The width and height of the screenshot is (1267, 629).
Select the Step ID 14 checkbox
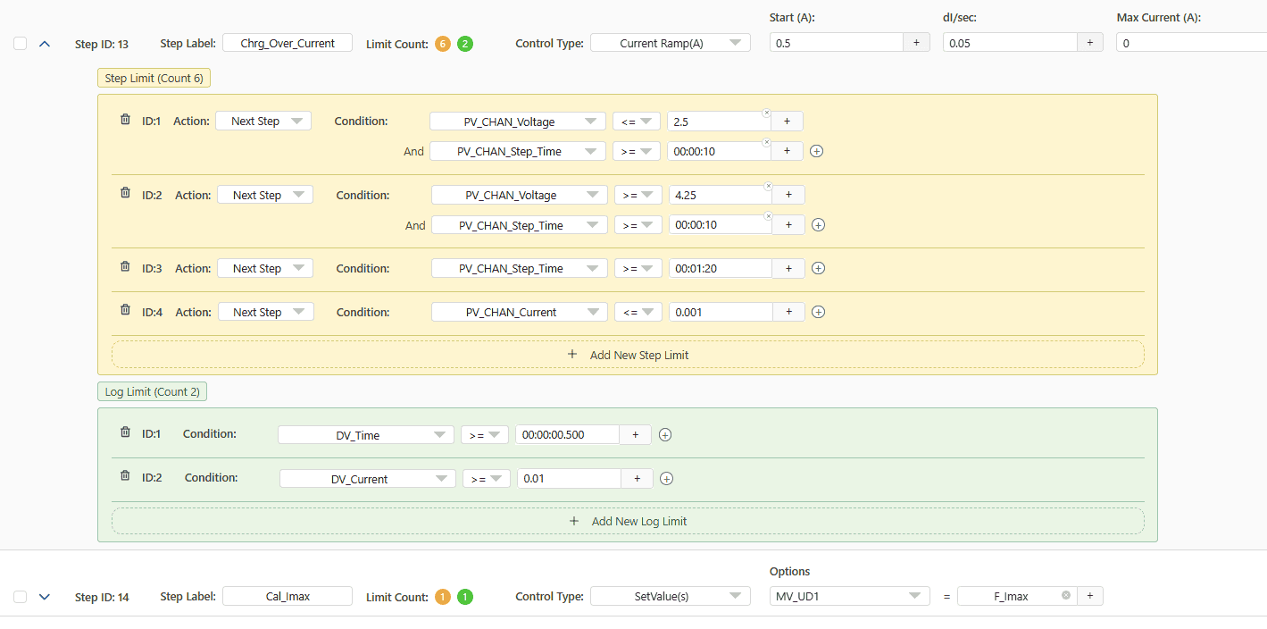[x=21, y=597]
